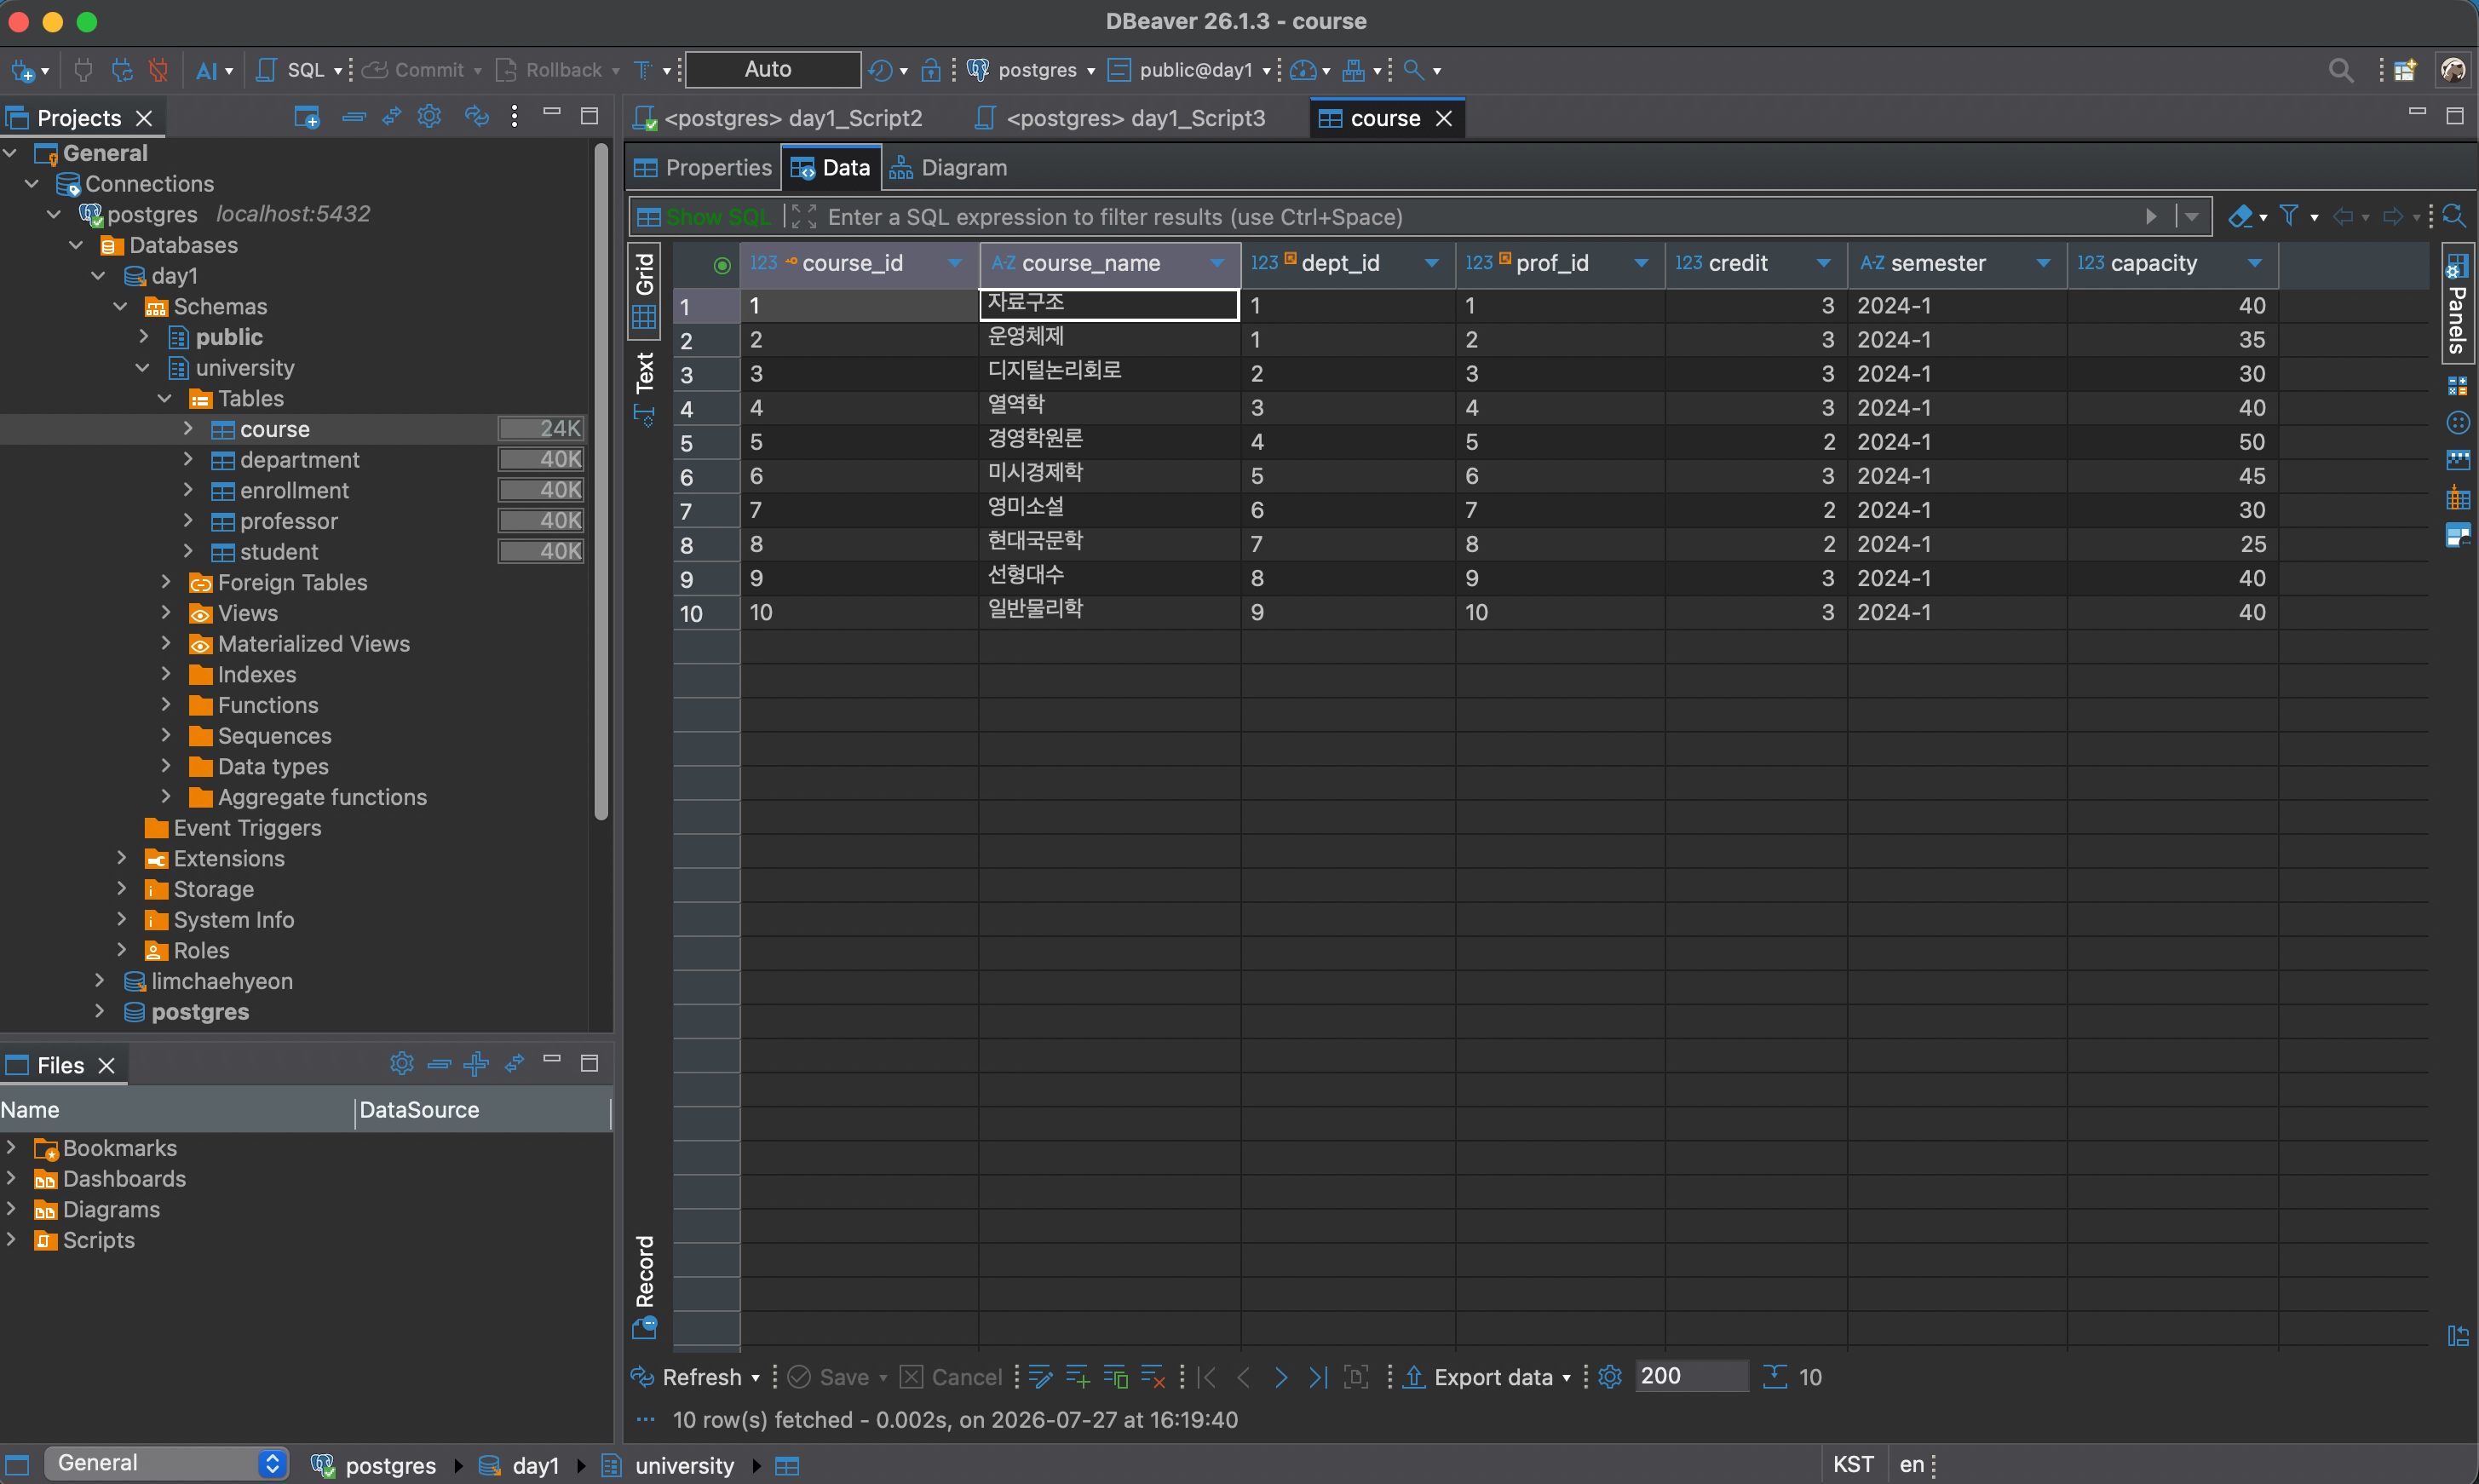Click the Files panel settings gear

[402, 1063]
